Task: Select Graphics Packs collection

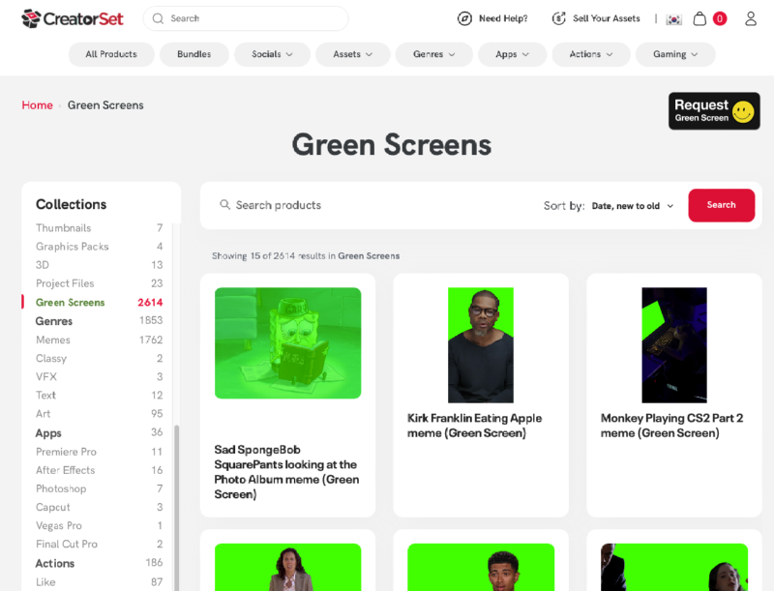Action: [x=99, y=247]
